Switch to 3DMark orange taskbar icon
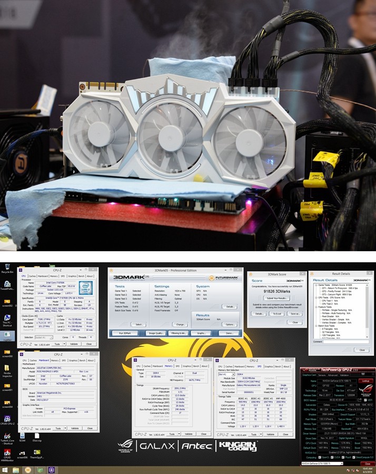 (x=28, y=470)
